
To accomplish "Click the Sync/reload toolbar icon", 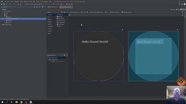I will [x=6, y=4].
